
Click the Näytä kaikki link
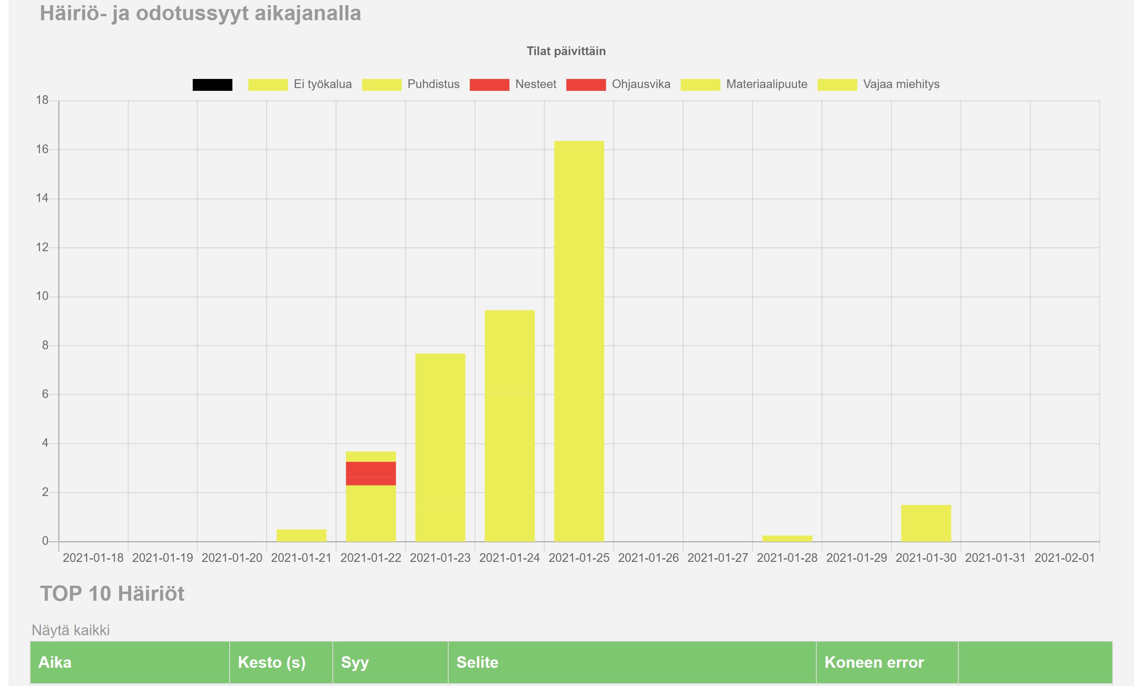pos(70,630)
